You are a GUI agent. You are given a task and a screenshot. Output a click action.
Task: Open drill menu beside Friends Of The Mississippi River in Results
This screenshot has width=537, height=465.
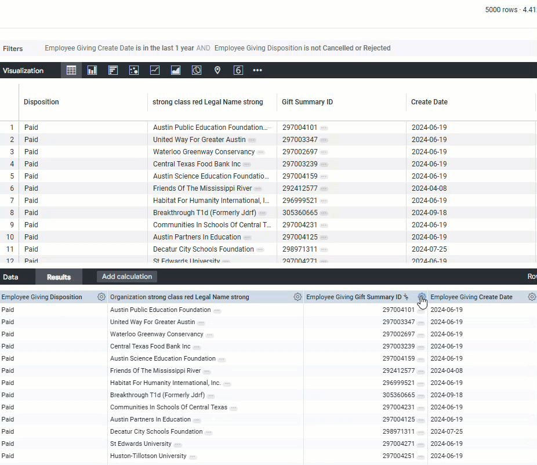[206, 372]
